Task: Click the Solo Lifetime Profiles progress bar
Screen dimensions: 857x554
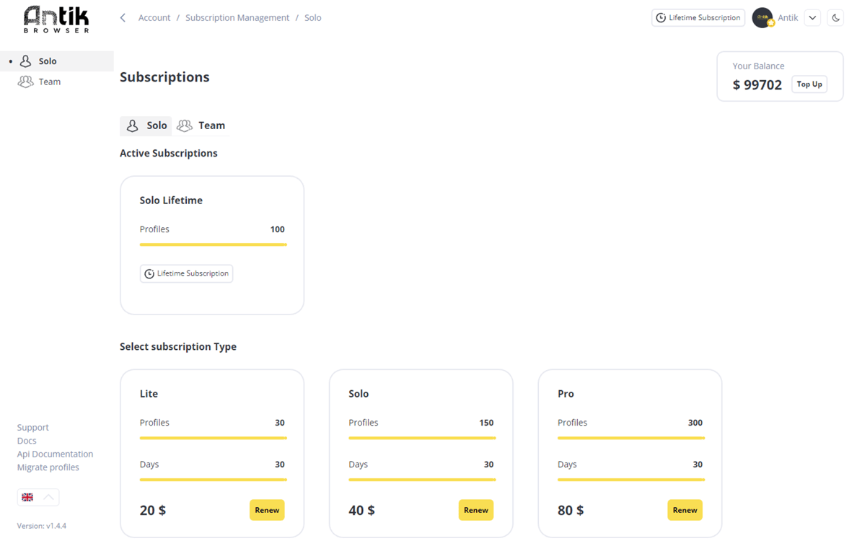Action: [213, 245]
